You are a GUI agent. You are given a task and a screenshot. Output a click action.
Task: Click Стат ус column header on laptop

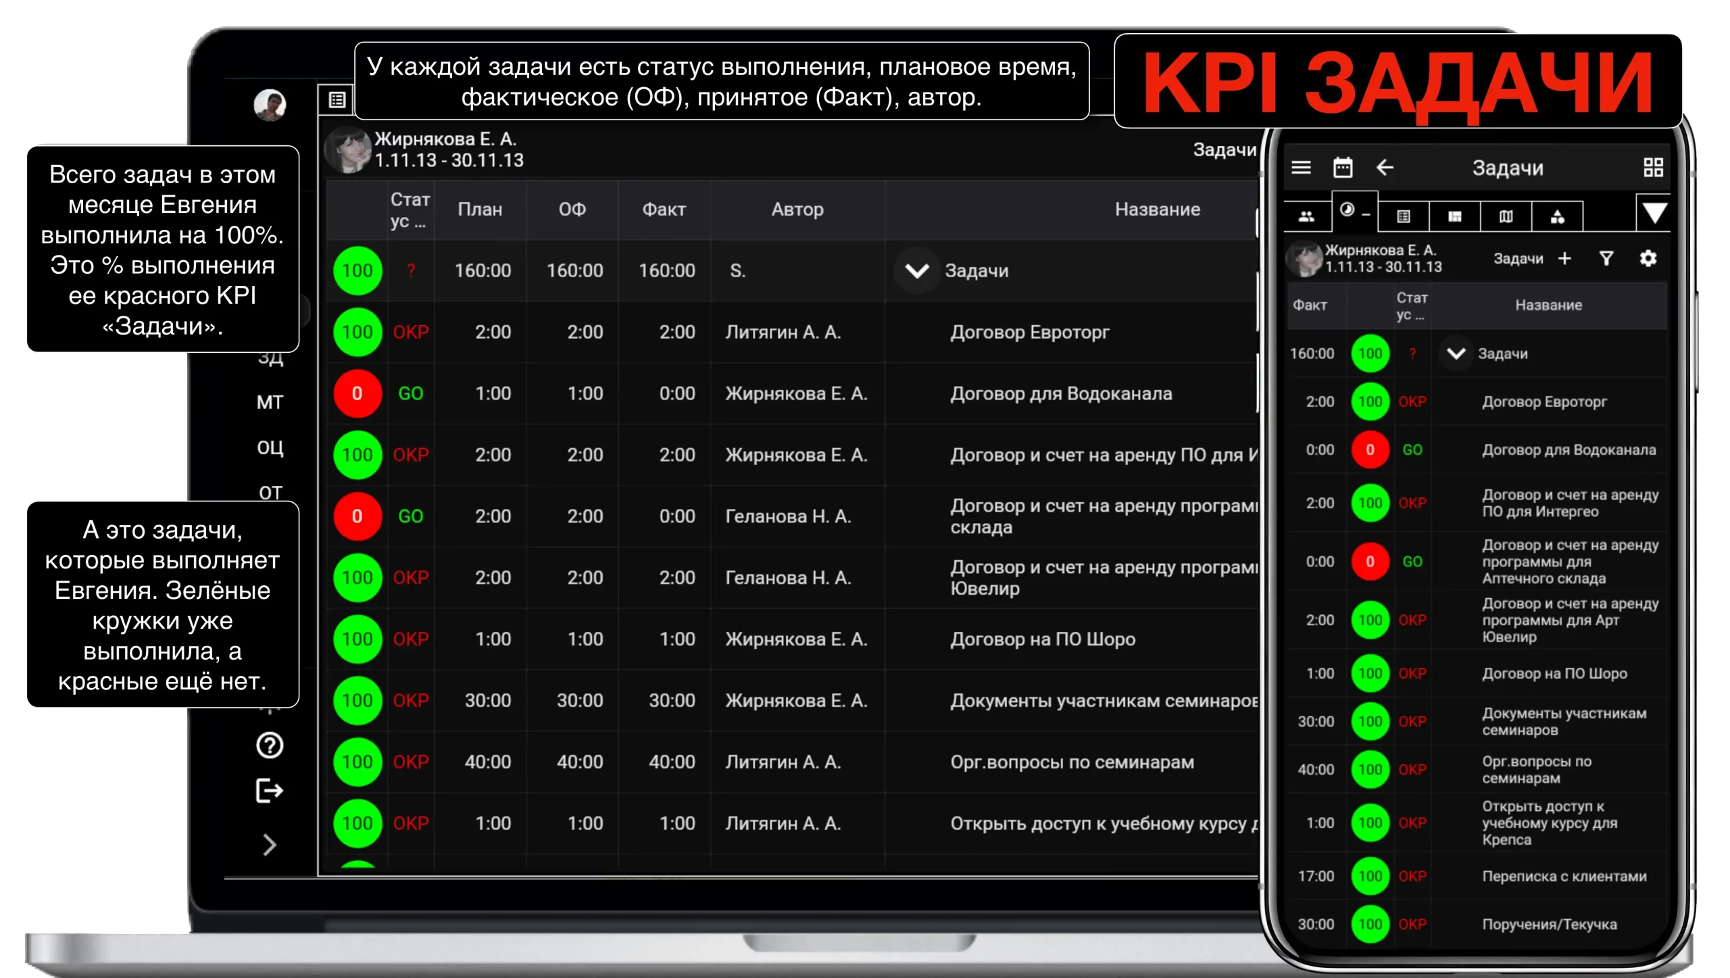coord(410,210)
